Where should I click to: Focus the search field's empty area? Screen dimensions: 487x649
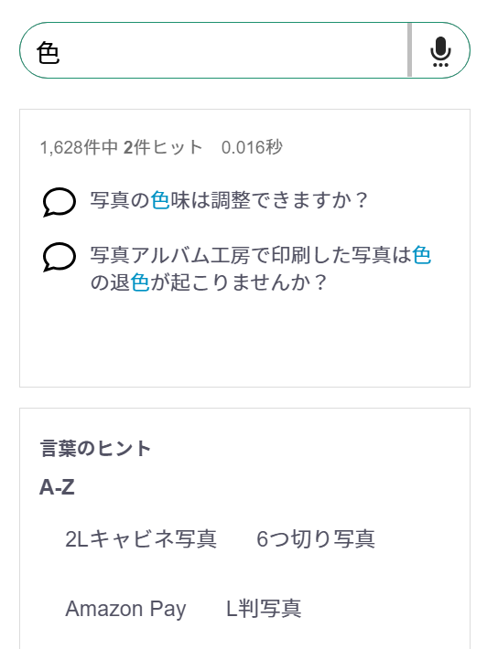click(233, 50)
